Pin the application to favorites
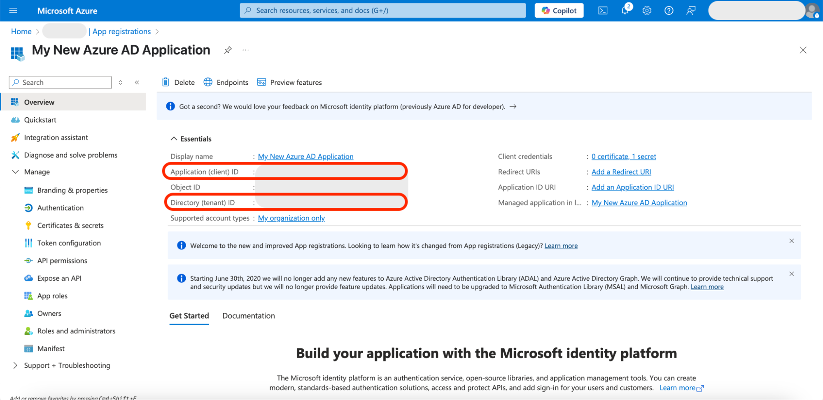The width and height of the screenshot is (823, 400). pyautogui.click(x=228, y=50)
